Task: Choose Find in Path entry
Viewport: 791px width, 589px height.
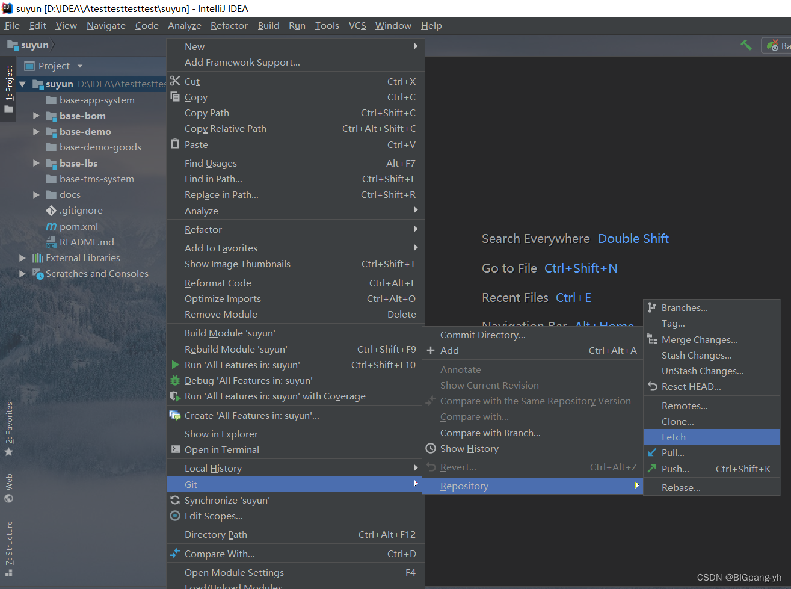Action: coord(295,179)
